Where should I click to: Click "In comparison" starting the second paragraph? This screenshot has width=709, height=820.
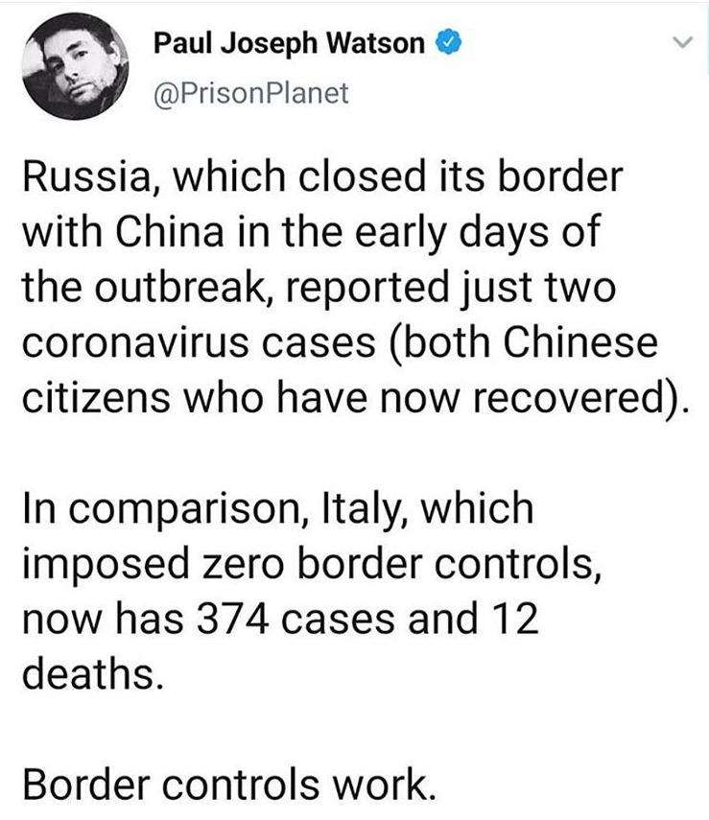click(148, 507)
